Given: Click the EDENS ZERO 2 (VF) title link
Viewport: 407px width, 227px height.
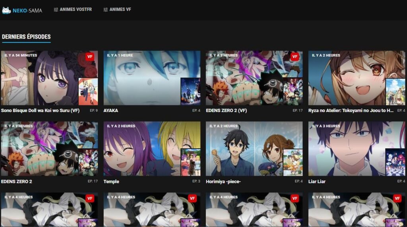Looking at the screenshot, I should (226, 111).
